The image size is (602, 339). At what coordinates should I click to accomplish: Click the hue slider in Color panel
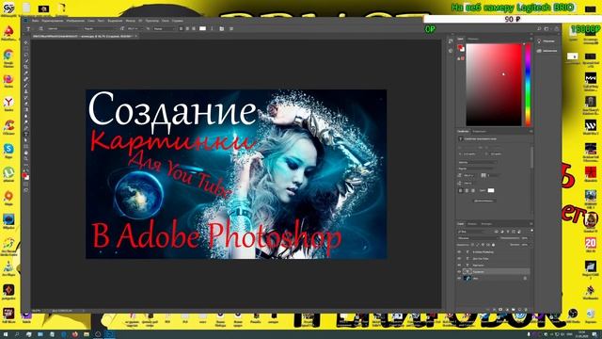click(x=529, y=85)
